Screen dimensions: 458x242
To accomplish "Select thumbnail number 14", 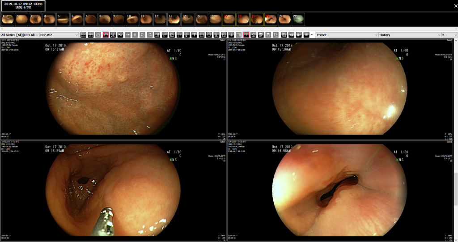I will (x=187, y=19).
